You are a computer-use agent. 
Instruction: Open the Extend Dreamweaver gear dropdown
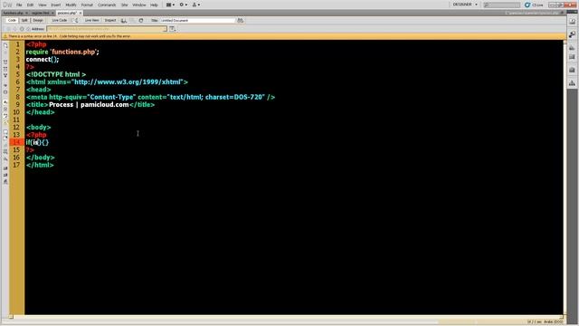coord(183,5)
